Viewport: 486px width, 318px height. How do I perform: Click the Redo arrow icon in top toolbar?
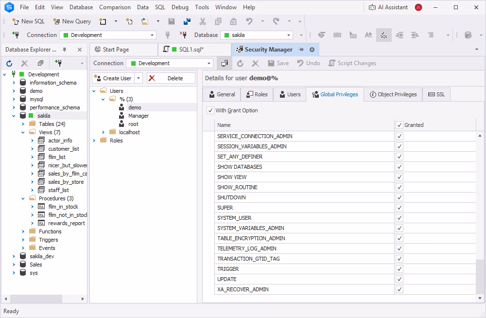click(276, 21)
